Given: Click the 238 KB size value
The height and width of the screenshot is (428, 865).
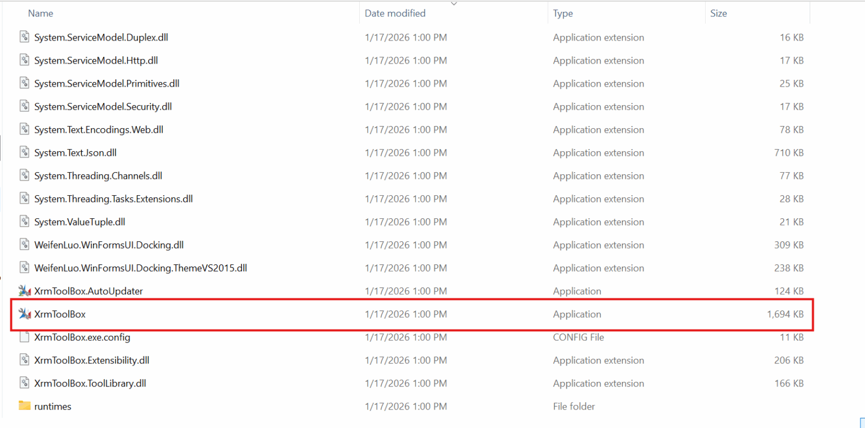Looking at the screenshot, I should (789, 268).
